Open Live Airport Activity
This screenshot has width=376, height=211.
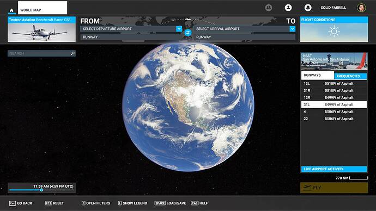point(334,169)
